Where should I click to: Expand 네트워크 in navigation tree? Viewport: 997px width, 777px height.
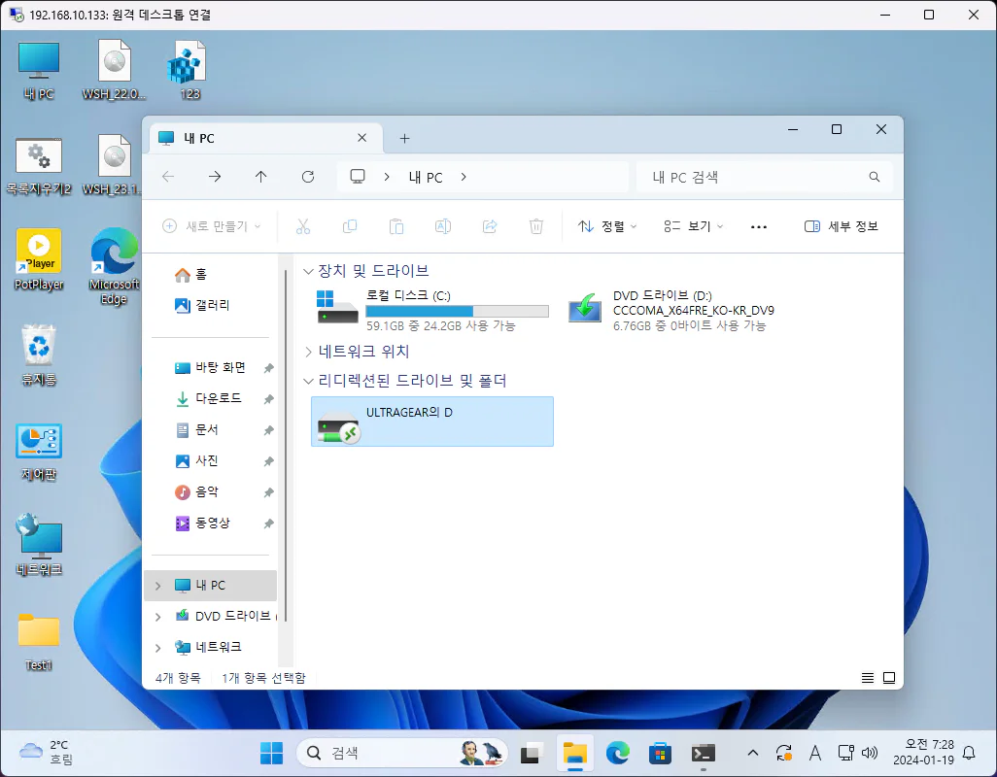pos(158,648)
